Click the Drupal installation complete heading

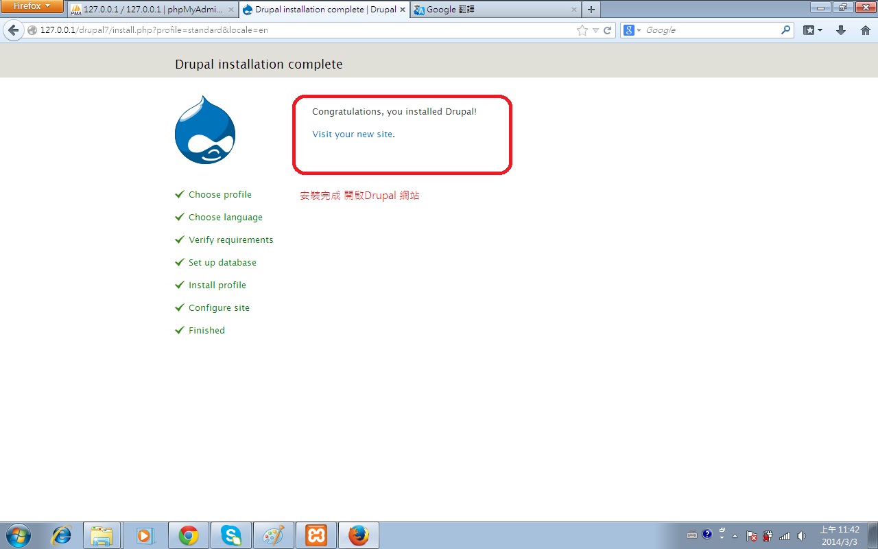259,64
